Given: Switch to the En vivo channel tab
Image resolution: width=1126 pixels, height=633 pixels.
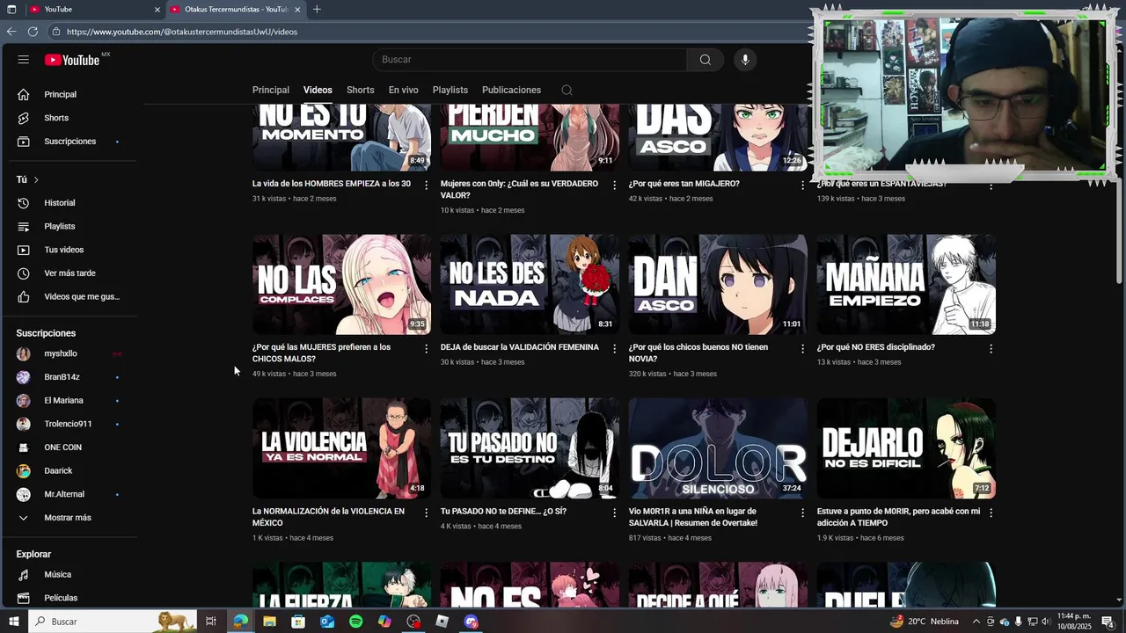Looking at the screenshot, I should pos(403,90).
